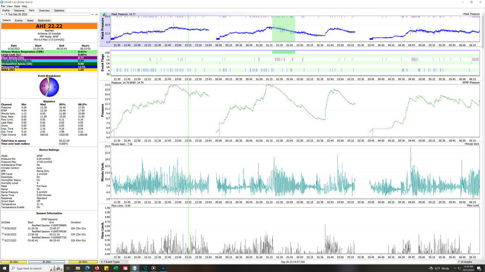Switch to the Welcome tab
This screenshot has width=485, height=272.
tap(19, 11)
